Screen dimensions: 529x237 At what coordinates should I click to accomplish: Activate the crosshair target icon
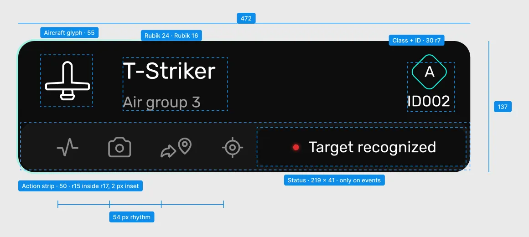click(232, 147)
